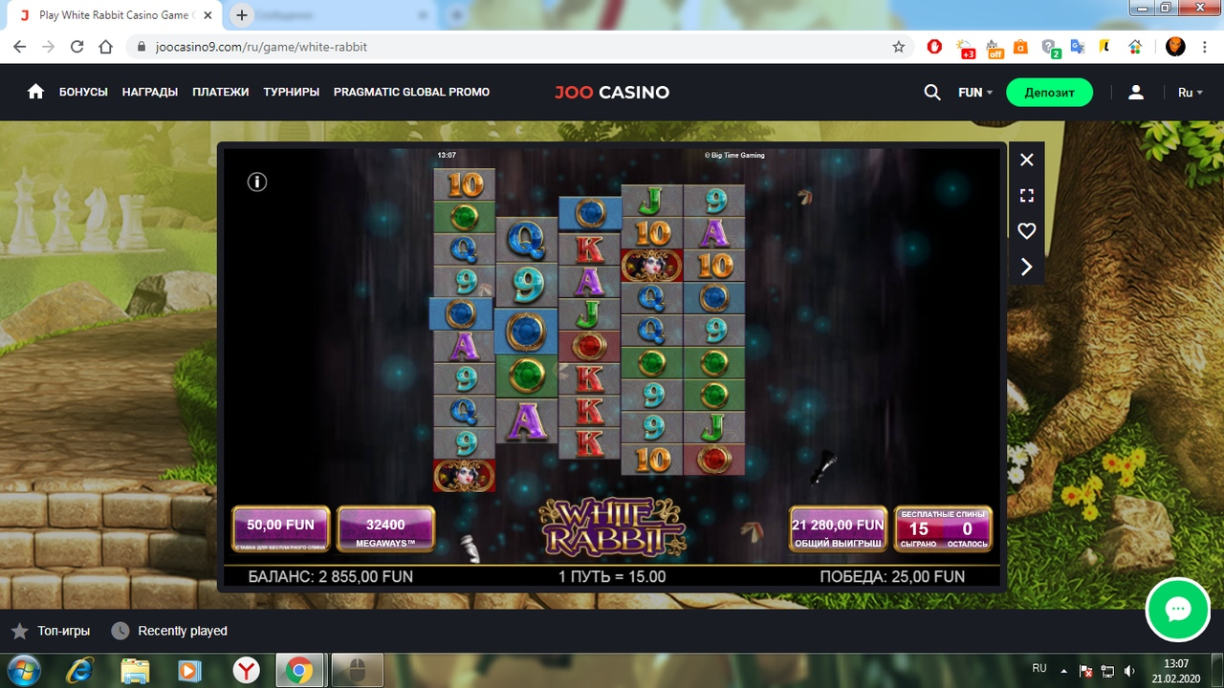Go back to the previous page

coord(20,46)
